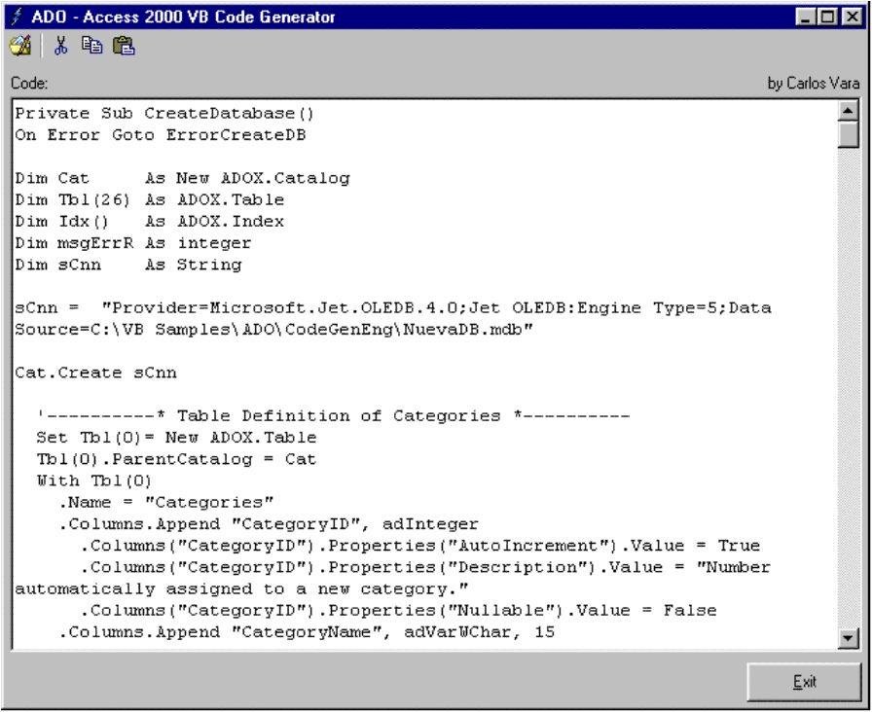Click the "Source=C:\VB Samples" path line
The height and width of the screenshot is (712, 872).
coord(274,330)
